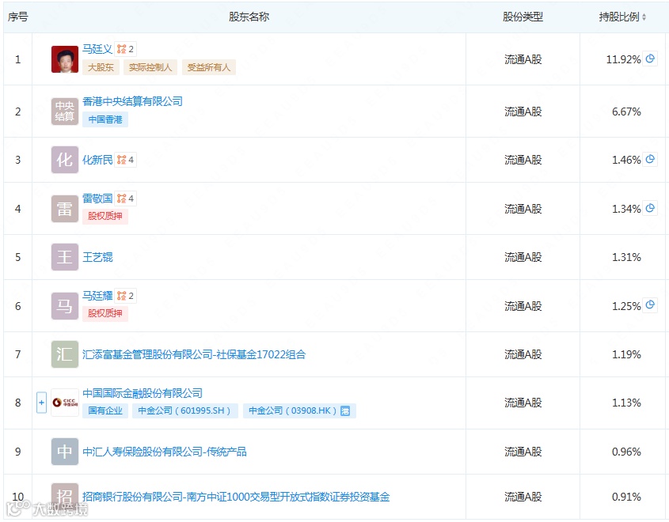Open the shareholding chart icon beside 11.92%

click(650, 59)
